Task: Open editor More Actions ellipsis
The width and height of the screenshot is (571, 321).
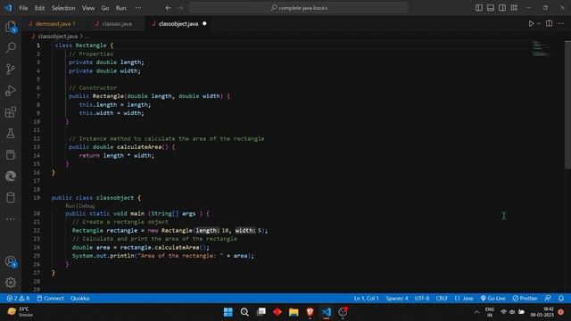Action: pos(561,24)
